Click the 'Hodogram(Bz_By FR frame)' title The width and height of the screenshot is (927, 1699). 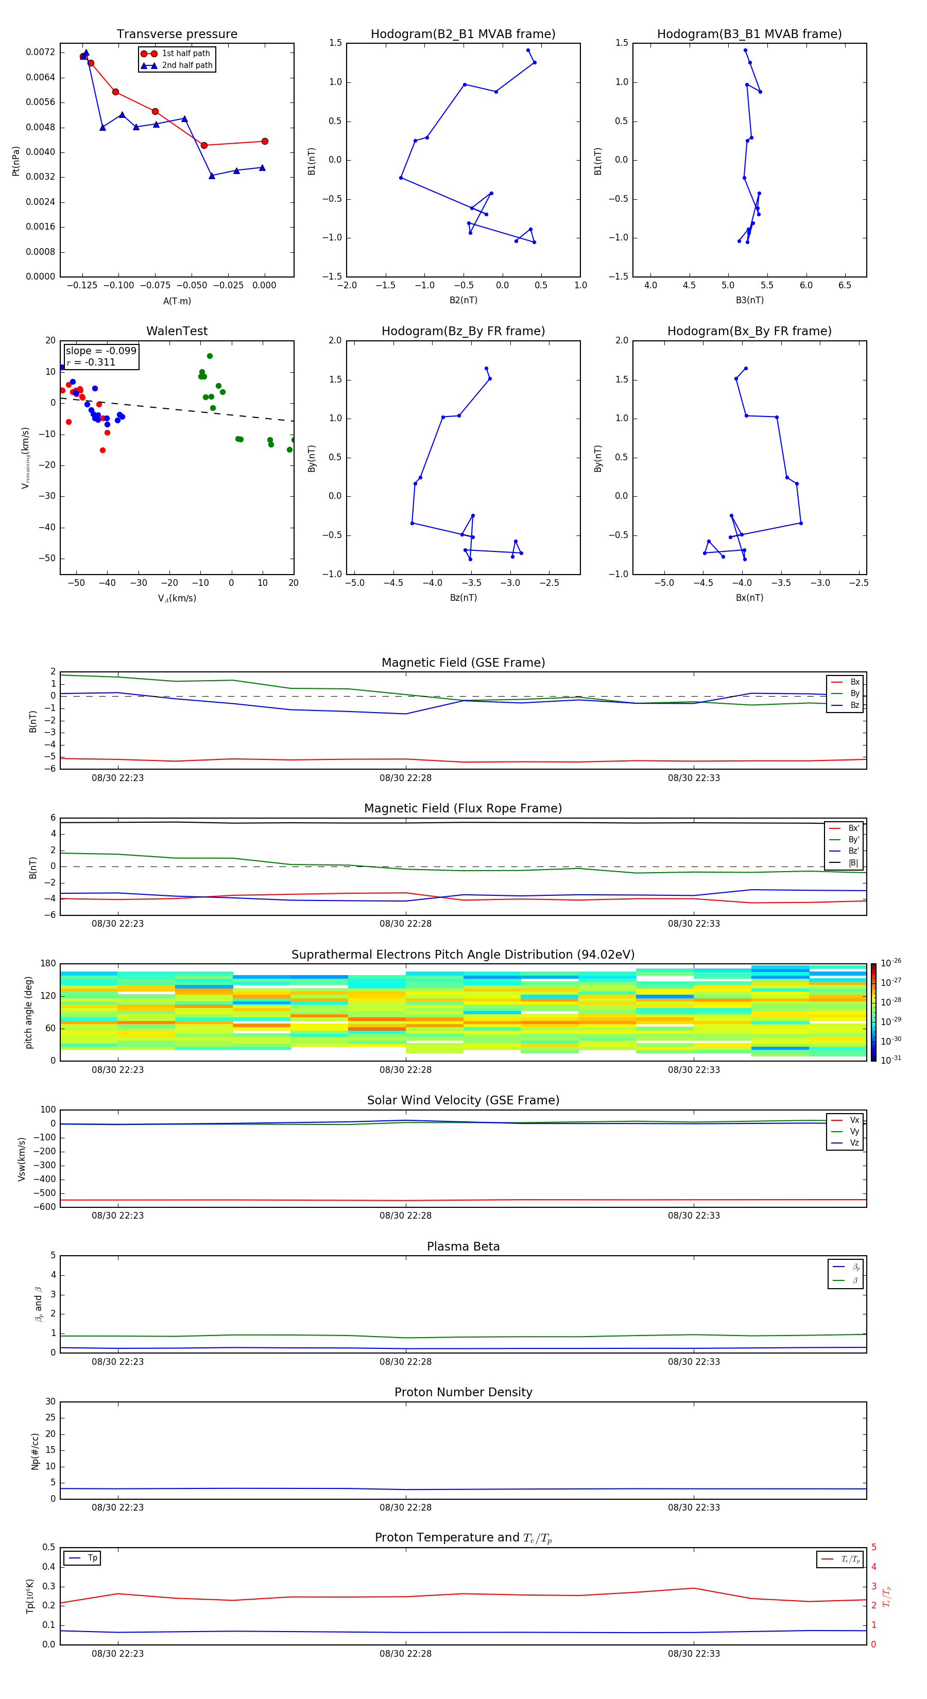[463, 331]
